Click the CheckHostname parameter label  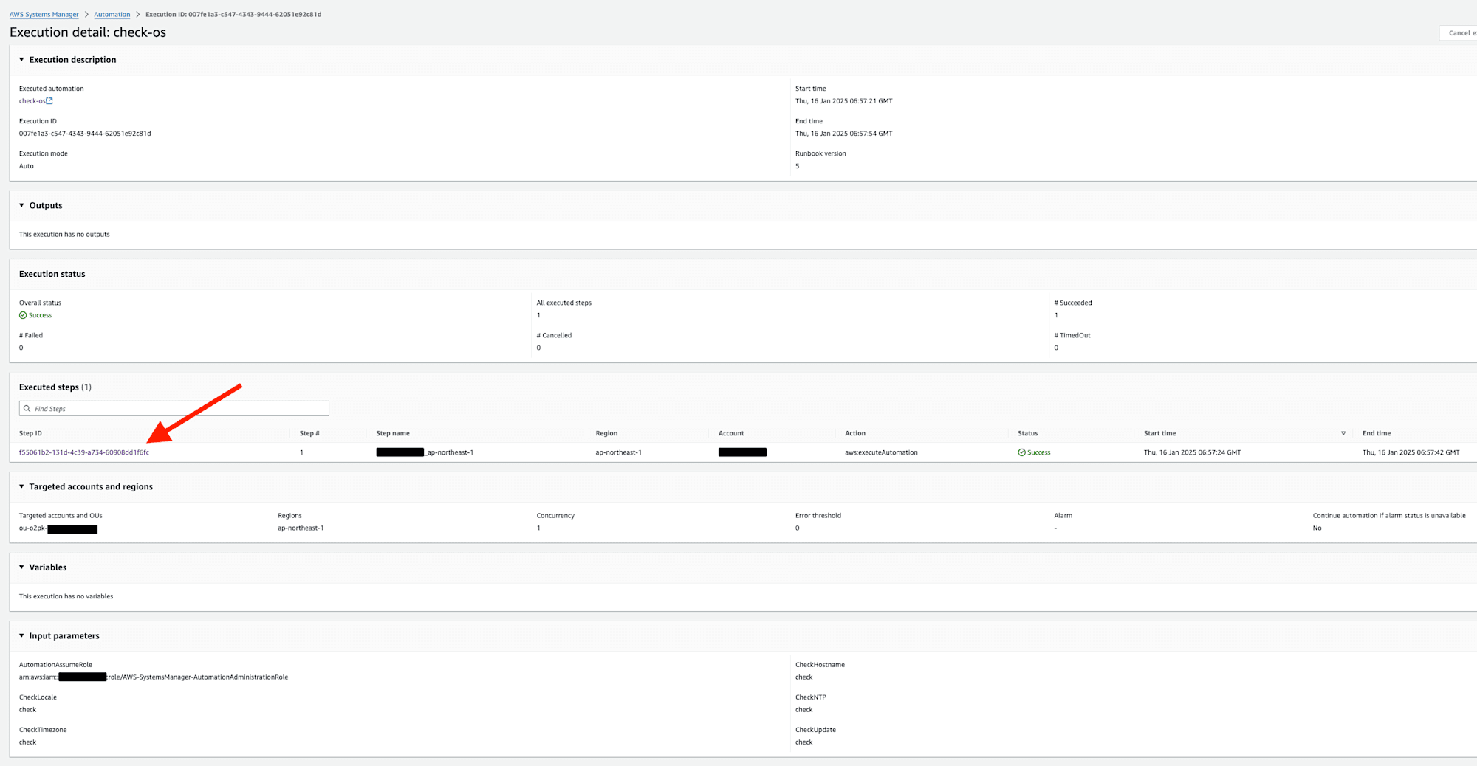(x=820, y=665)
